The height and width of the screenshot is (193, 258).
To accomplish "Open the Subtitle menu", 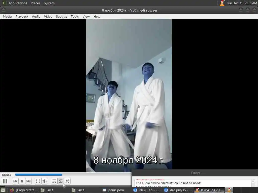I will (x=61, y=16).
